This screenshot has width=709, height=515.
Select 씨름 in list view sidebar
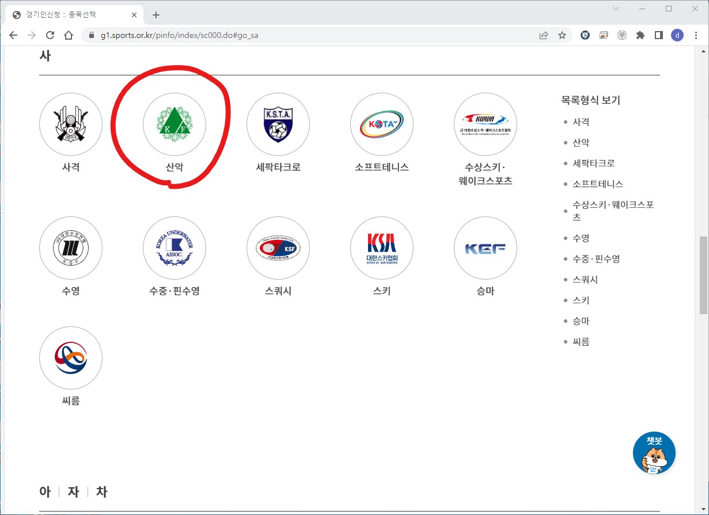[x=581, y=342]
